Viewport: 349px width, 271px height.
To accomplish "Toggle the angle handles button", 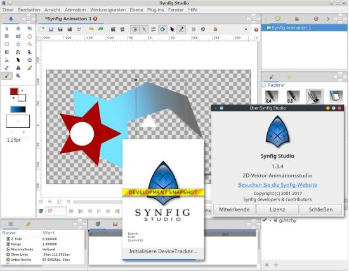I will 181,29.
